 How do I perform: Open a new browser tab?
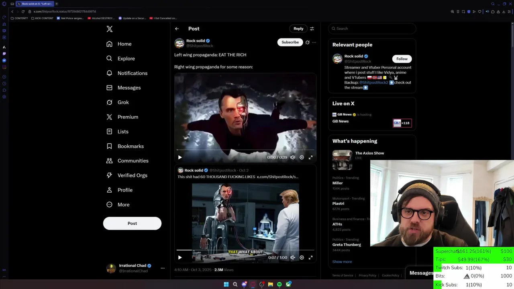[x=57, y=4]
